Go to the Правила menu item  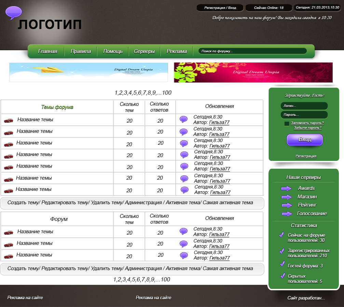[x=81, y=51]
